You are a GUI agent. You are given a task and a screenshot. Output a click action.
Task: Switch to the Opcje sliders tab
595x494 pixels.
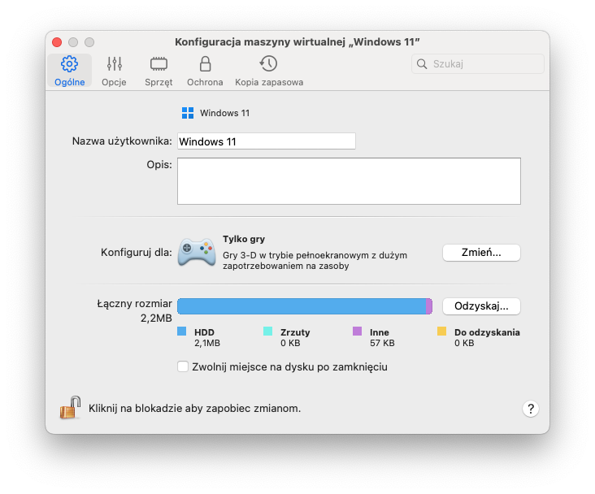pos(114,71)
